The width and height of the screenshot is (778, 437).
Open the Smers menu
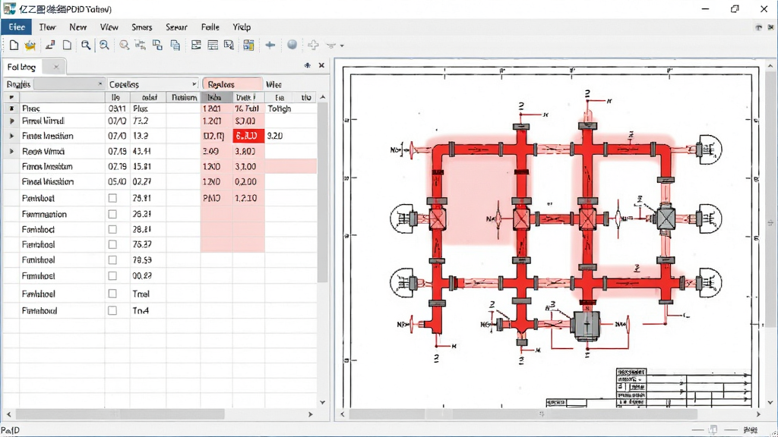pos(142,27)
